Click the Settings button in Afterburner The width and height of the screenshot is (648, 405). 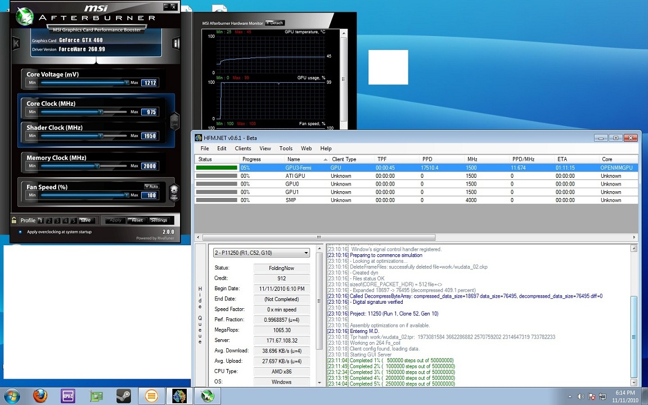pyautogui.click(x=159, y=220)
